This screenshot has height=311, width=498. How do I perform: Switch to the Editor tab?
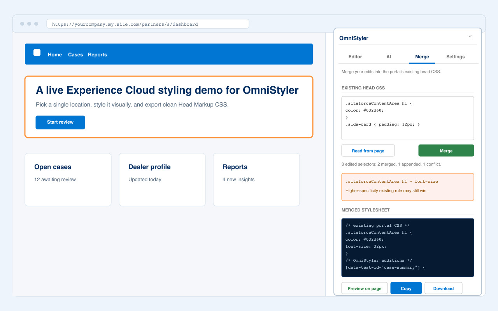pyautogui.click(x=355, y=57)
